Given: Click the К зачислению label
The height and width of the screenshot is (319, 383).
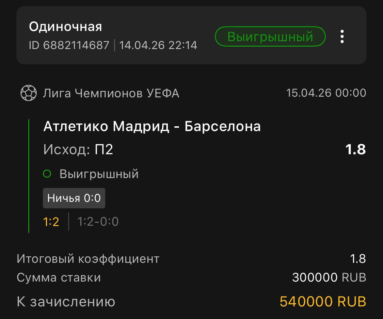Looking at the screenshot, I should [x=66, y=302].
